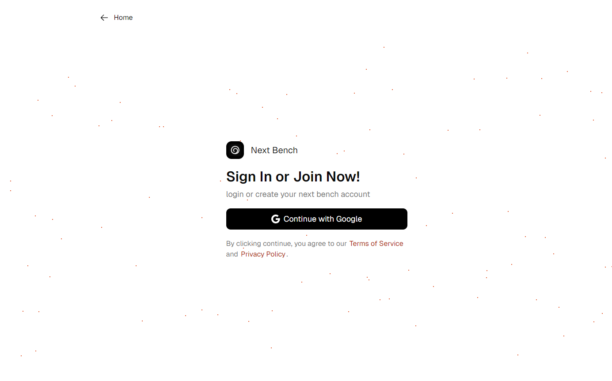Click the word "Google" inside the black button

click(x=349, y=219)
